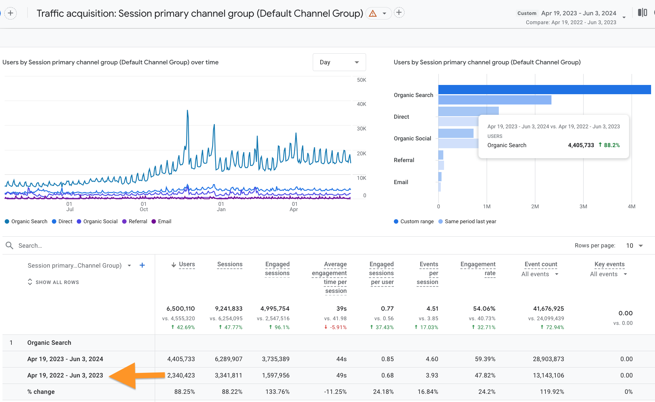Click the Engagement rate column header

coord(478,269)
